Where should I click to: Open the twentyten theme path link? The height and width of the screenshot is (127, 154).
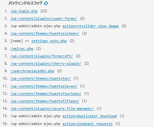(41, 78)
